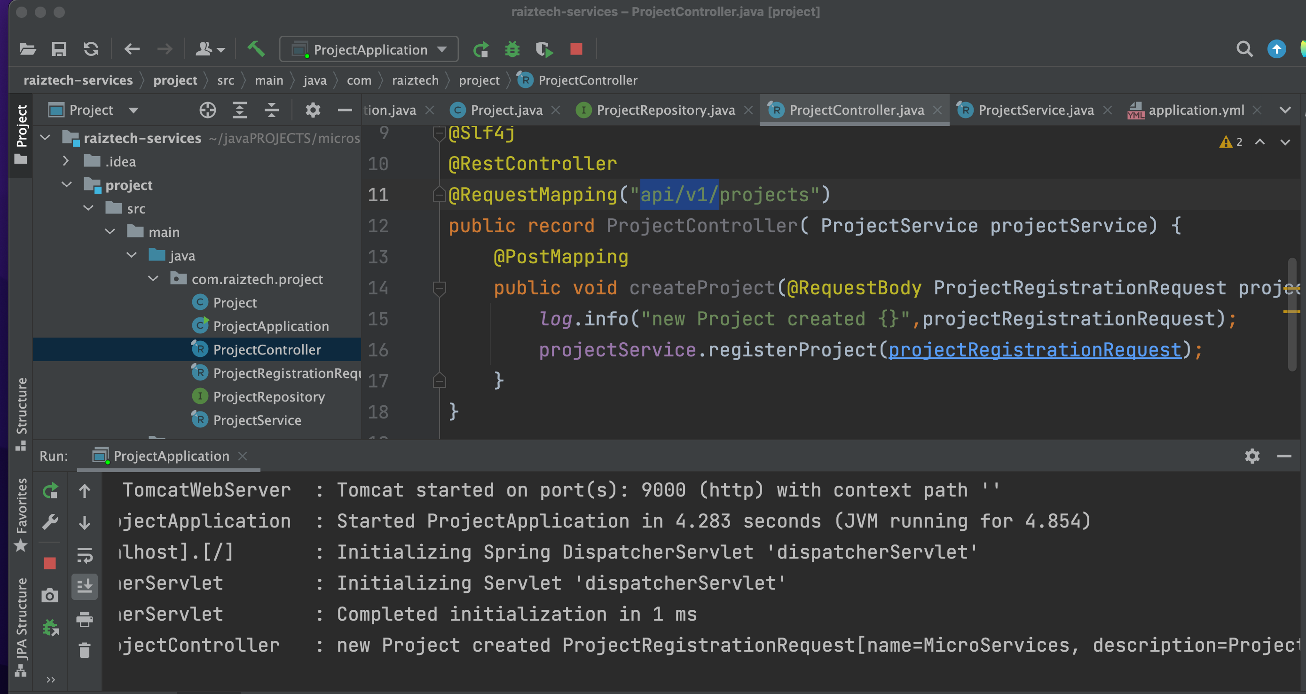Stop the running app in top toolbar
This screenshot has height=694, width=1306.
click(576, 49)
